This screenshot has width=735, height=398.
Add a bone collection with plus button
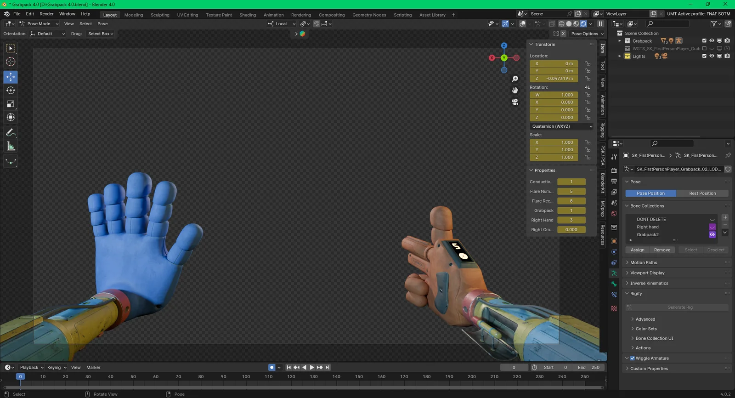point(725,217)
